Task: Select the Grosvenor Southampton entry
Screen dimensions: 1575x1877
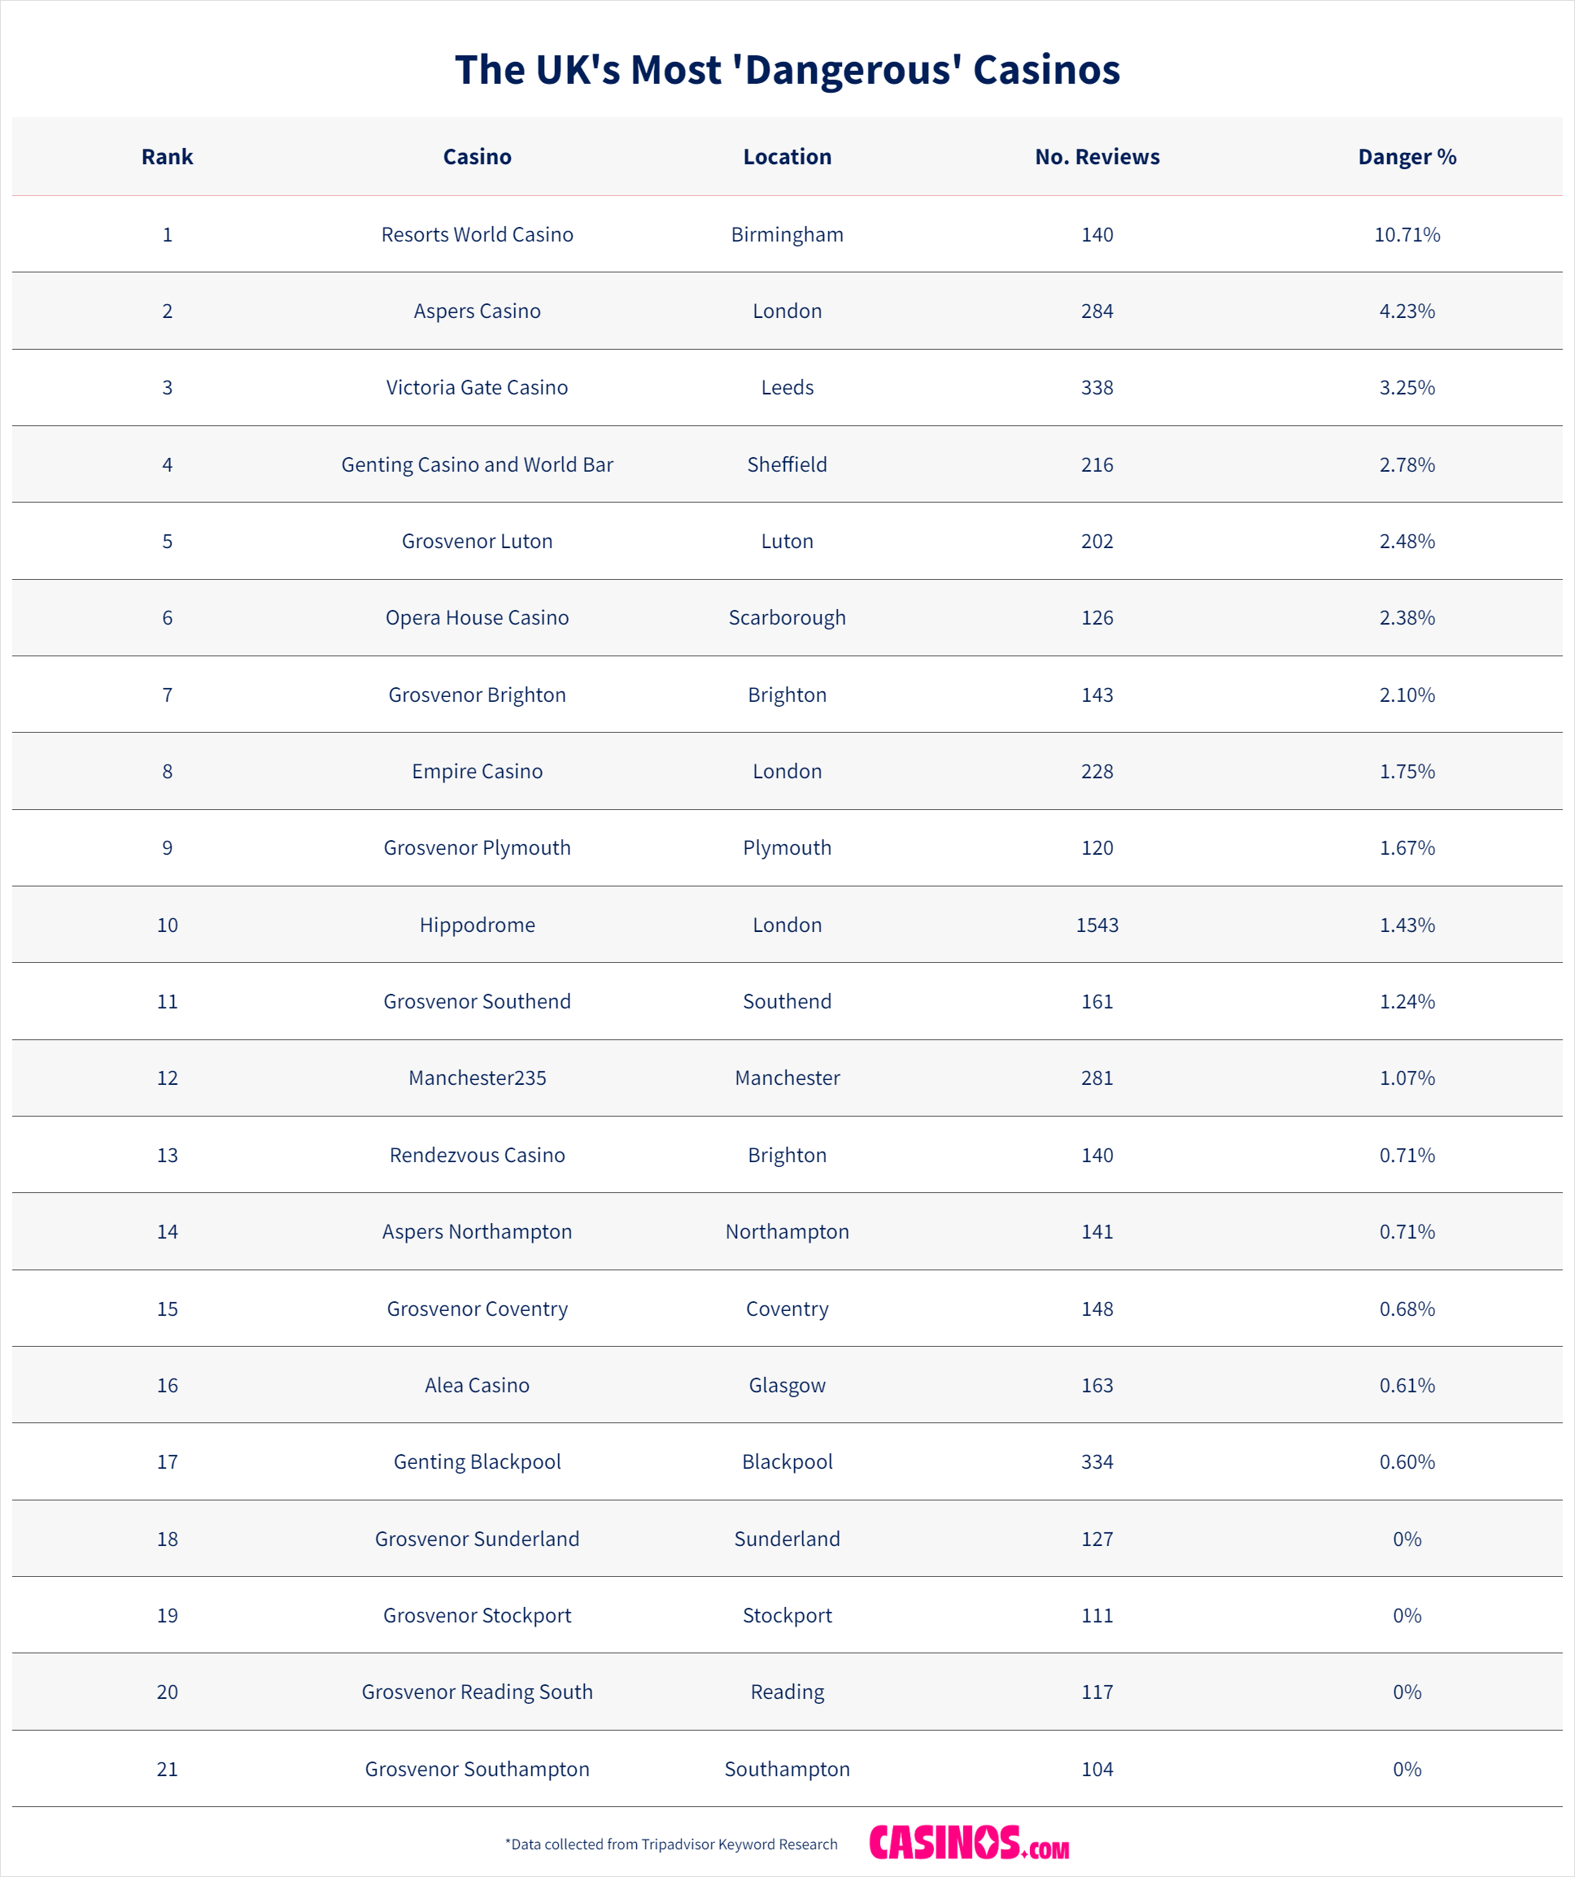Action: (477, 1769)
